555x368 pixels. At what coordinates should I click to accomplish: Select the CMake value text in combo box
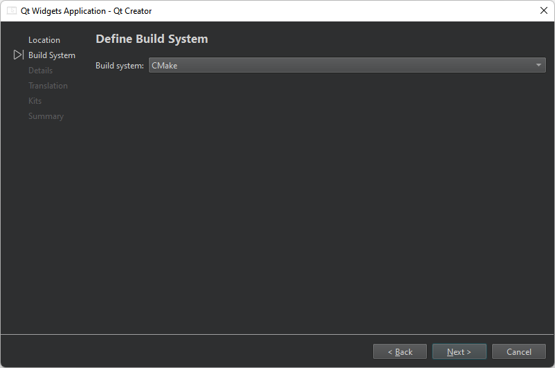tap(165, 66)
